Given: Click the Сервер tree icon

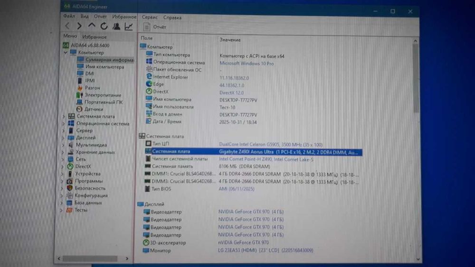Looking at the screenshot, I should [71, 130].
